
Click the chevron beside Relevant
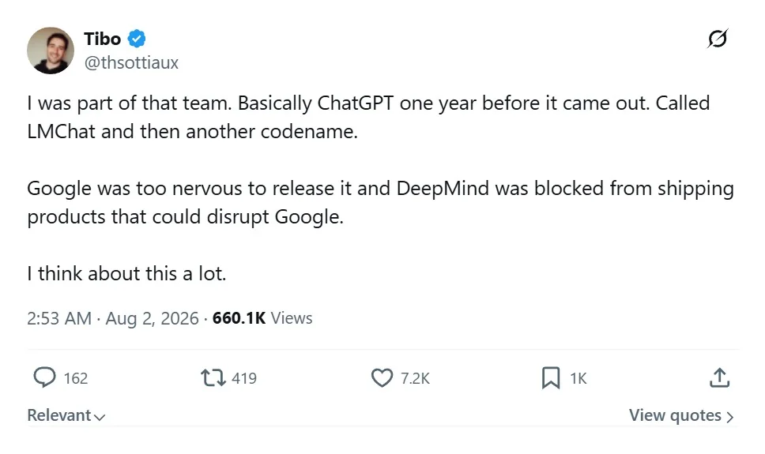pos(100,417)
